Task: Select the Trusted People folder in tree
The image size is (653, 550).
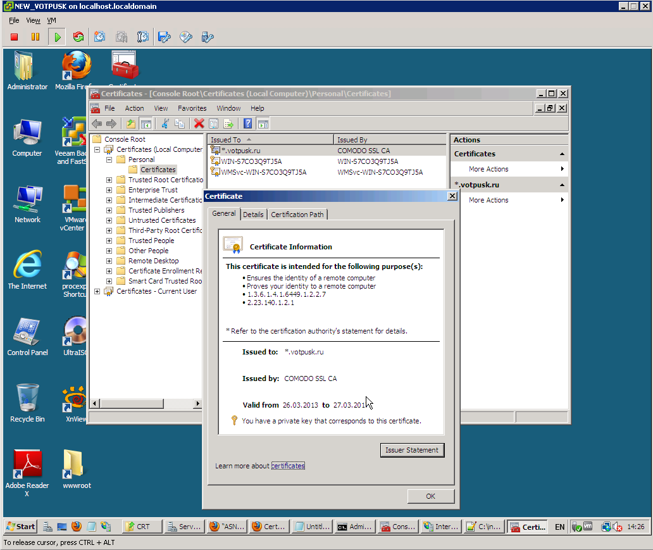Action: (151, 241)
